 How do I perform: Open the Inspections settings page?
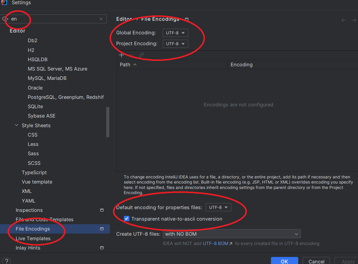pyautogui.click(x=29, y=210)
